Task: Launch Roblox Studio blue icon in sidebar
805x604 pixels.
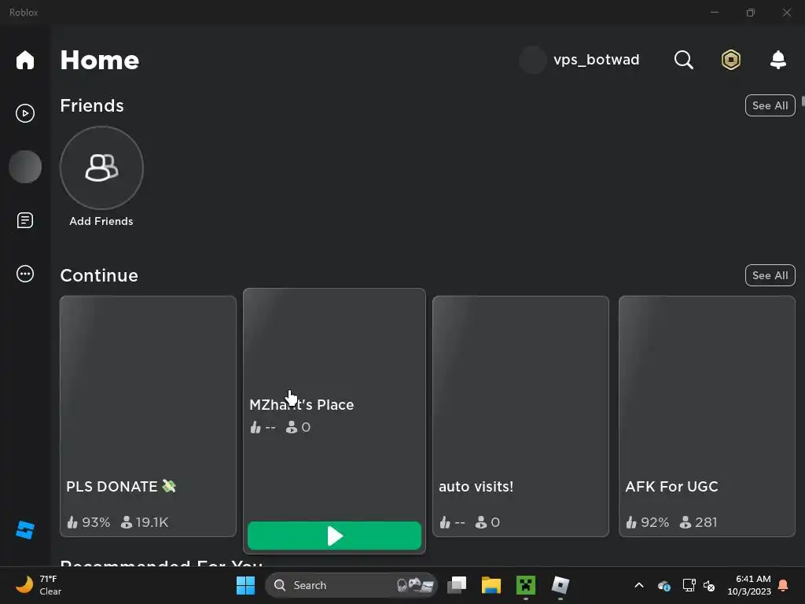Action: coord(24,530)
